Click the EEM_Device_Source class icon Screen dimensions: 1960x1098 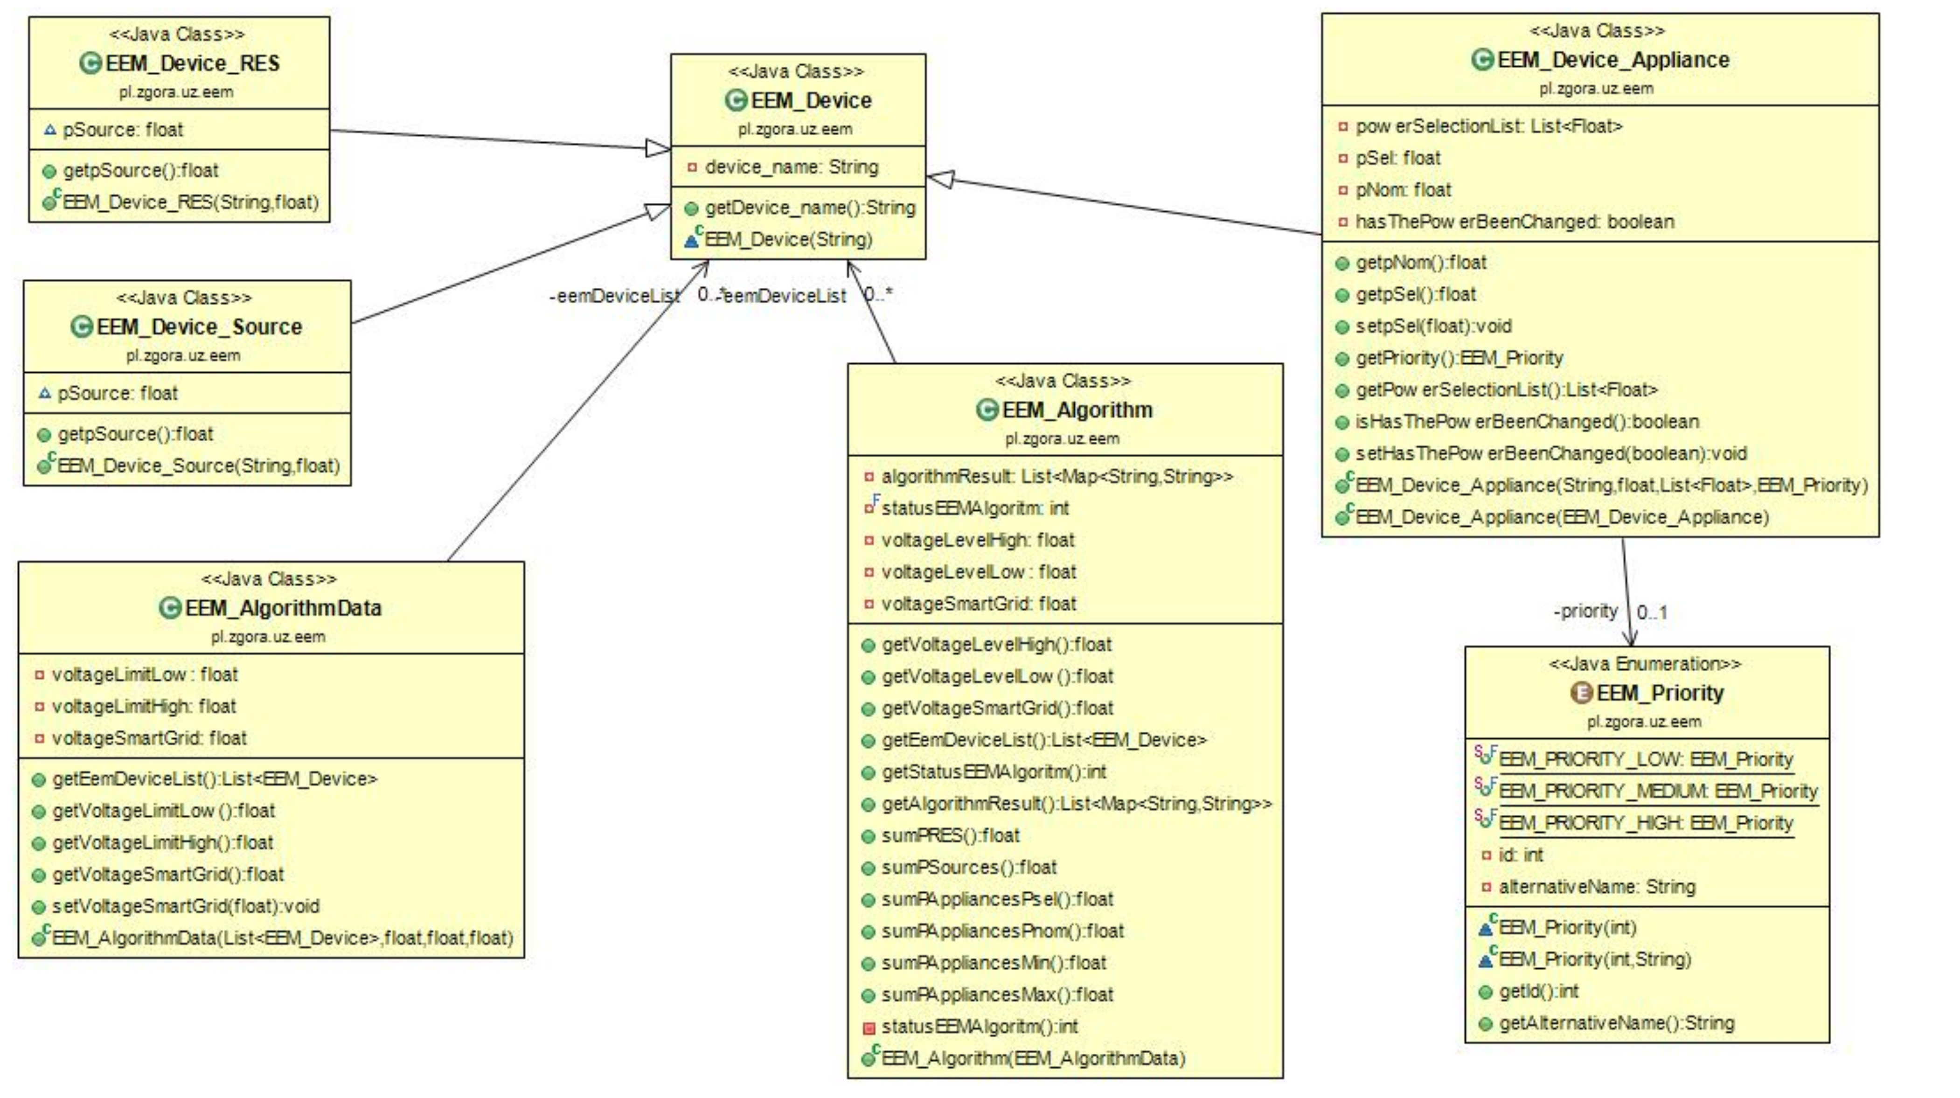pyautogui.click(x=82, y=327)
